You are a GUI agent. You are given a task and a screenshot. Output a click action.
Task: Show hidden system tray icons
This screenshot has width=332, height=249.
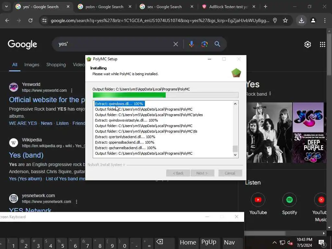coord(274,243)
